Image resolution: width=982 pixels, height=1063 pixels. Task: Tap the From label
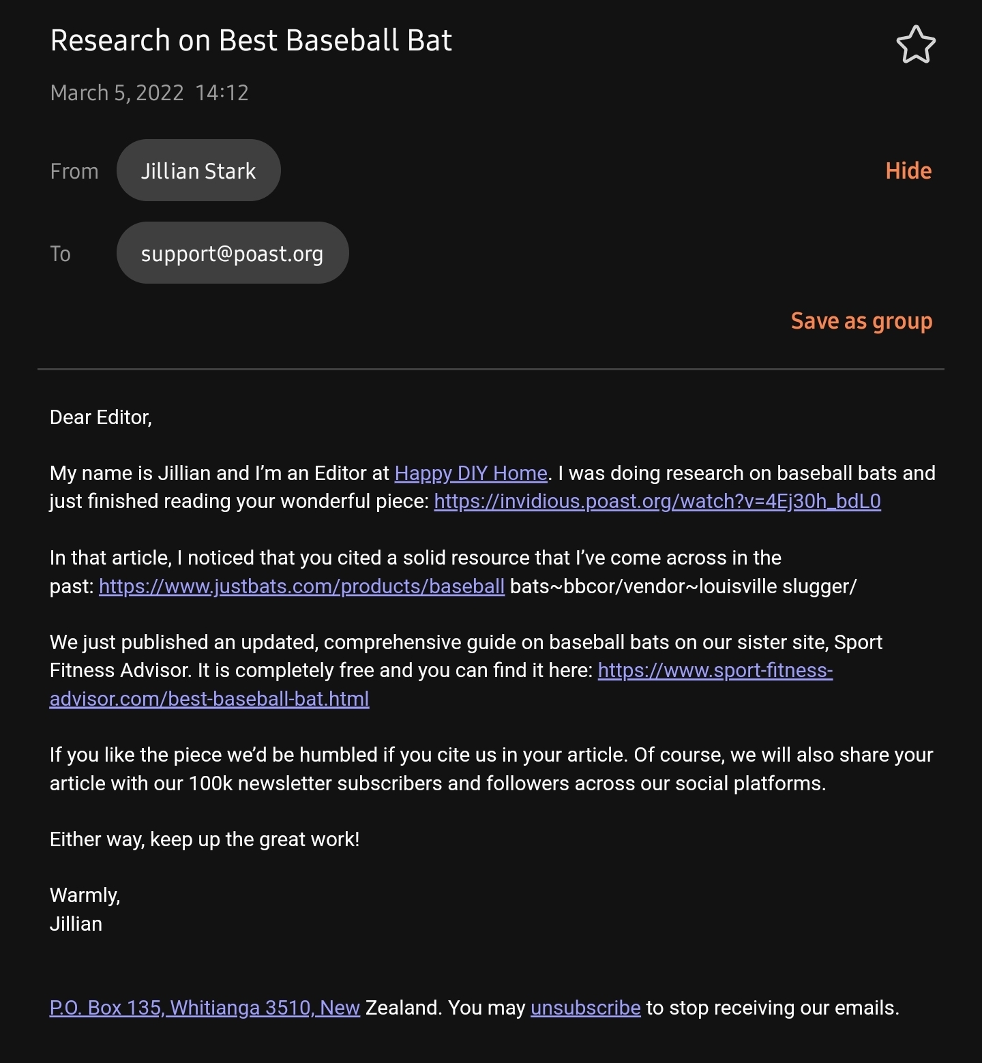74,171
